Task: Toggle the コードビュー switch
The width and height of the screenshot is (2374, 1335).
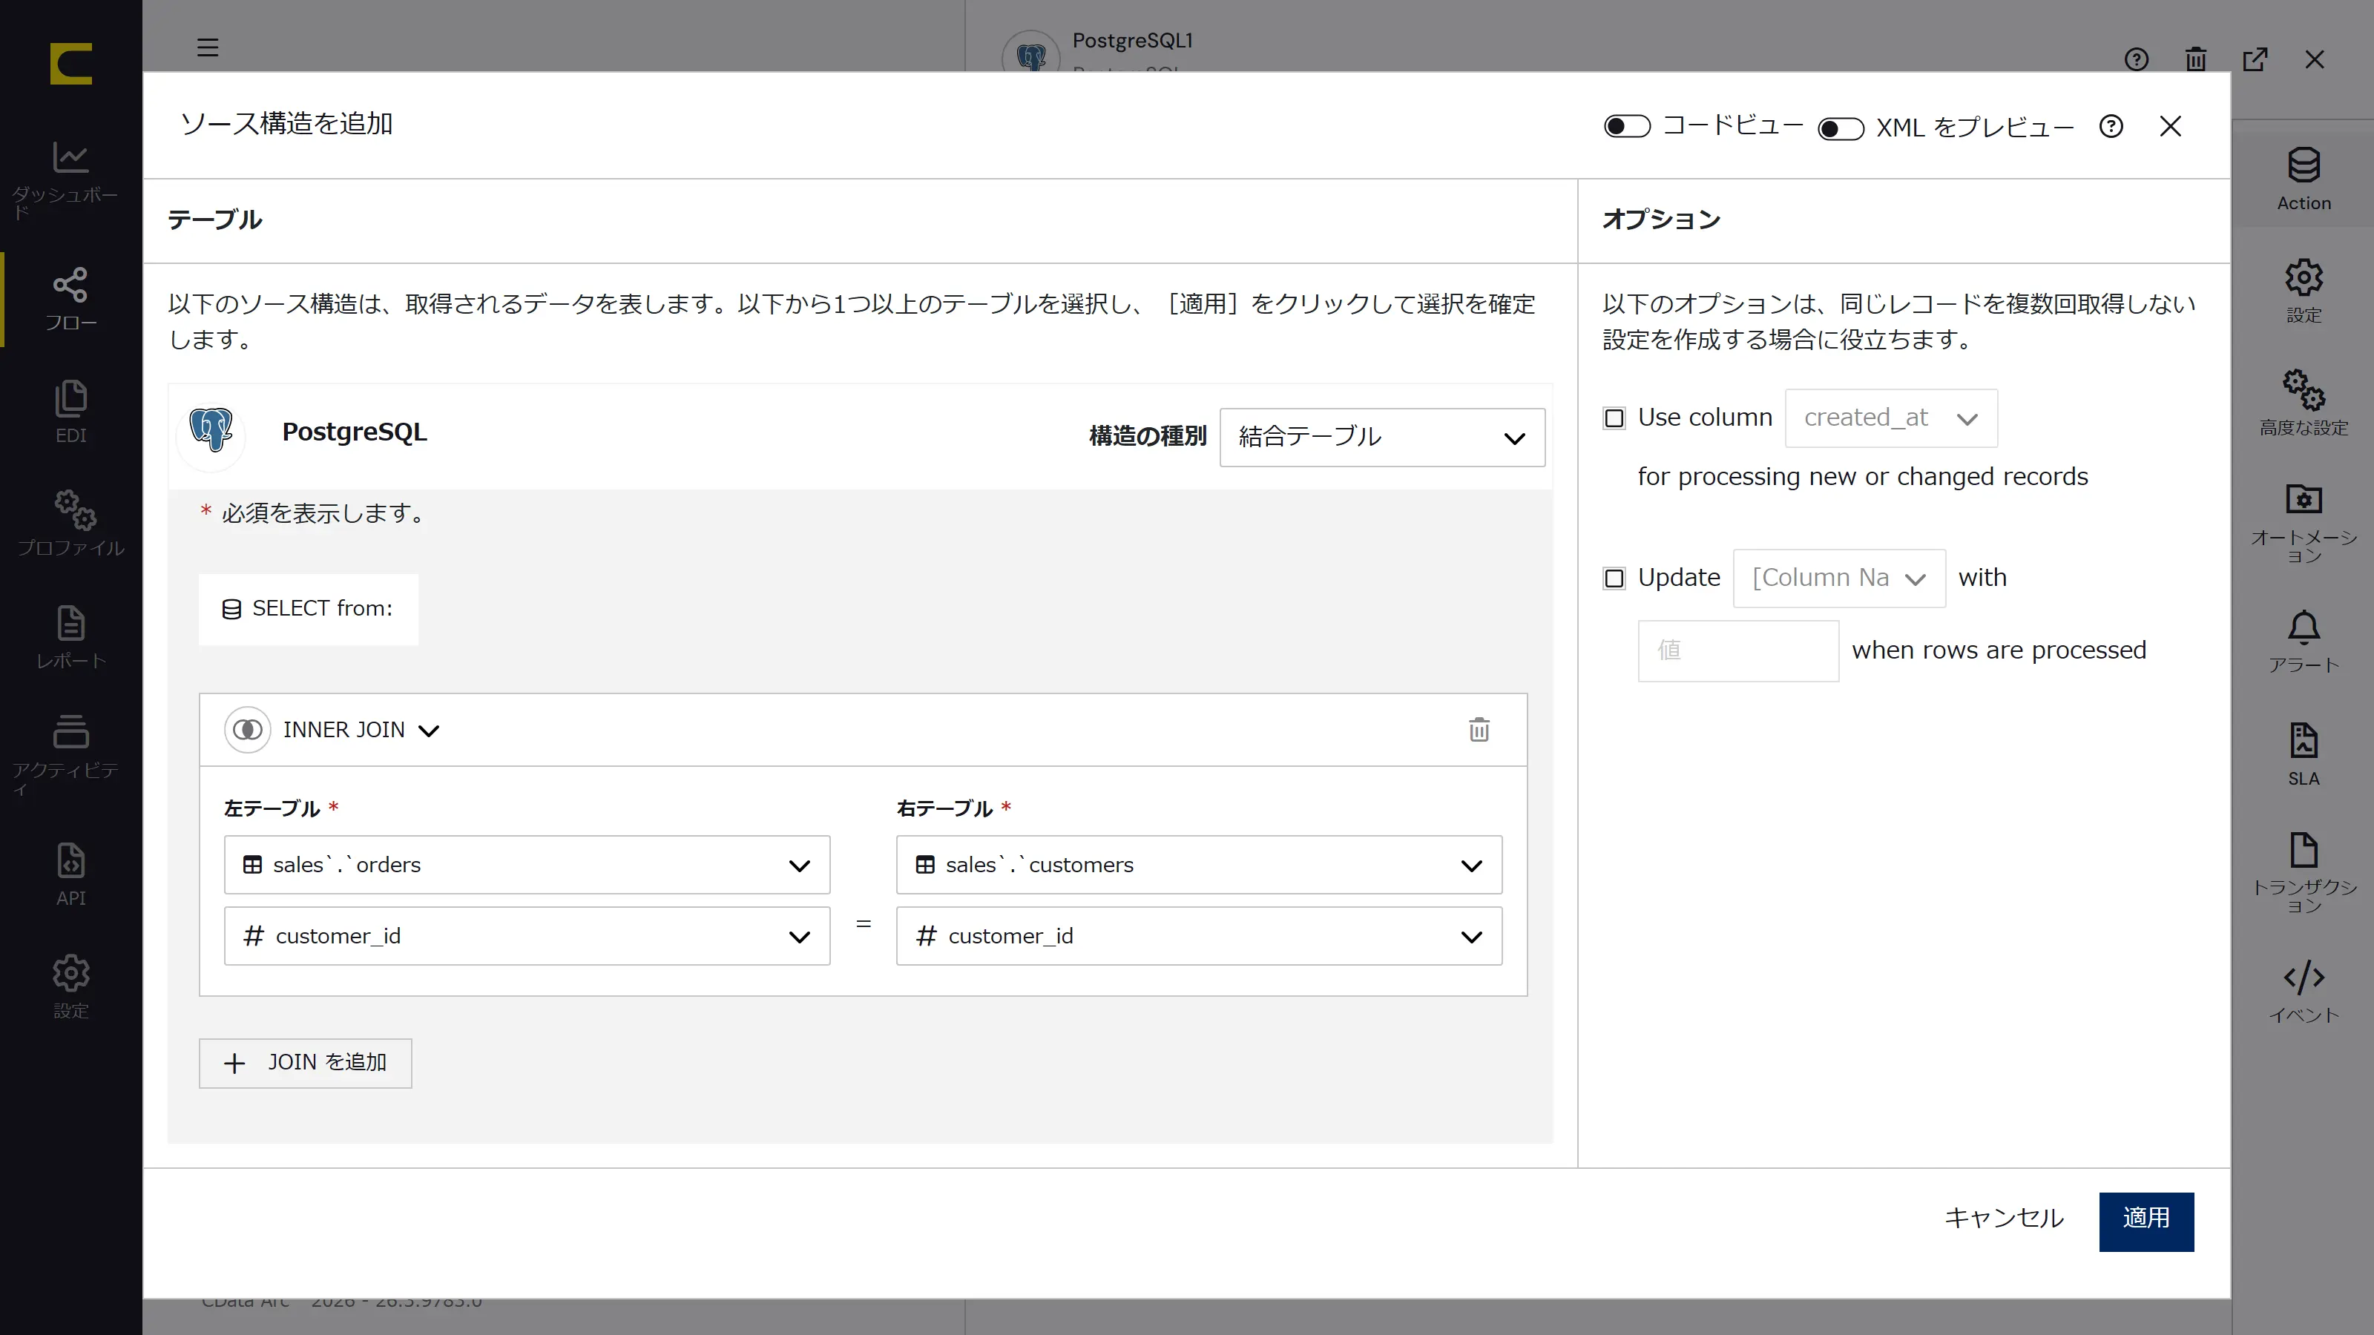Action: (x=1627, y=126)
